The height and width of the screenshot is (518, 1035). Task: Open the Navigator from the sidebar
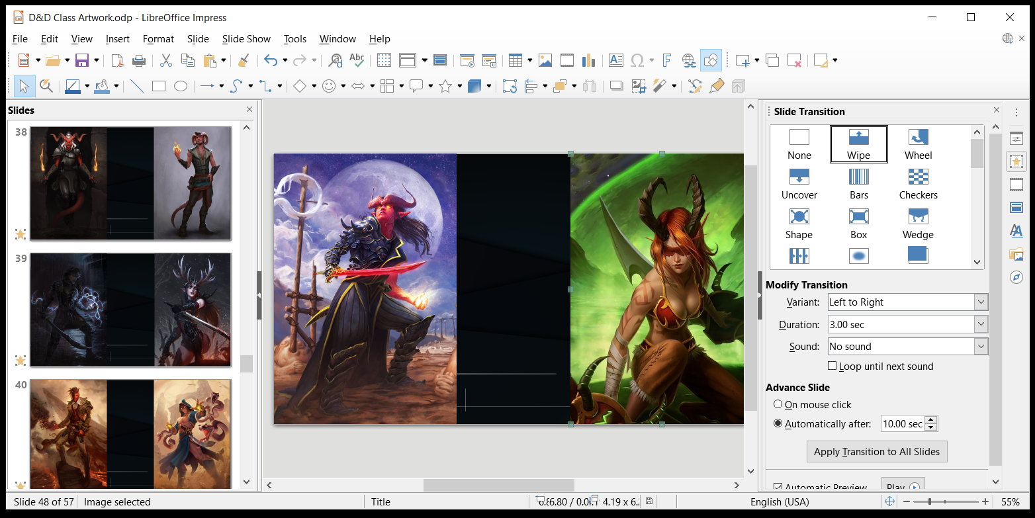(x=1016, y=277)
